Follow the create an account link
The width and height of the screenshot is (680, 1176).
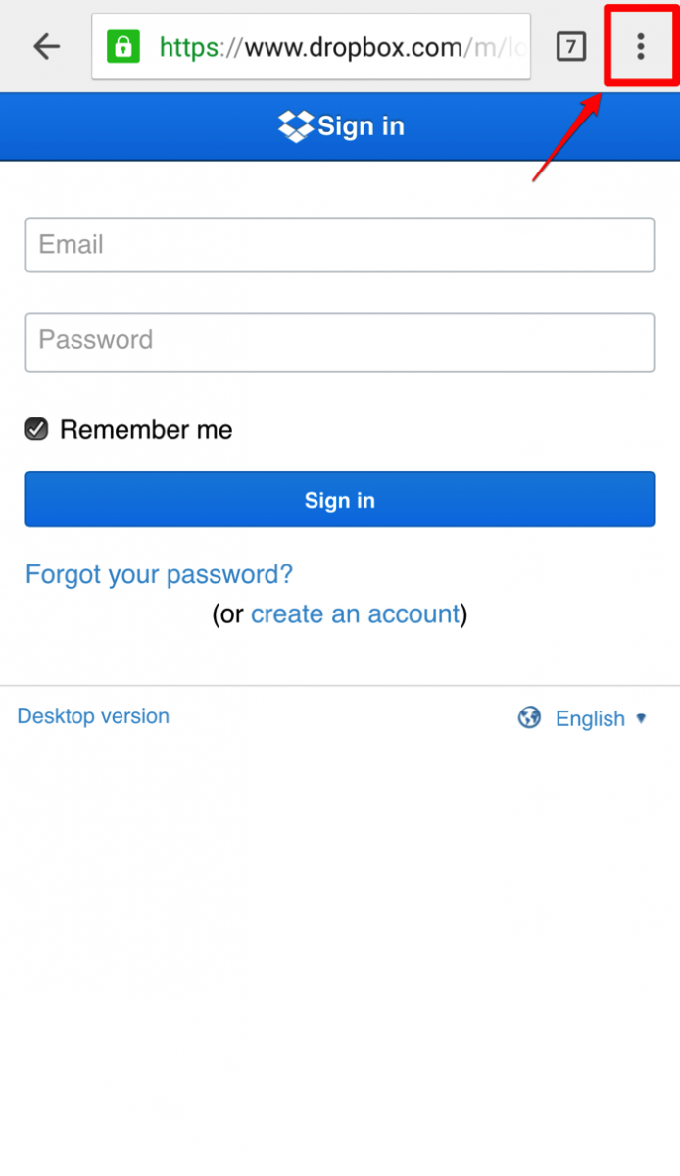[356, 613]
